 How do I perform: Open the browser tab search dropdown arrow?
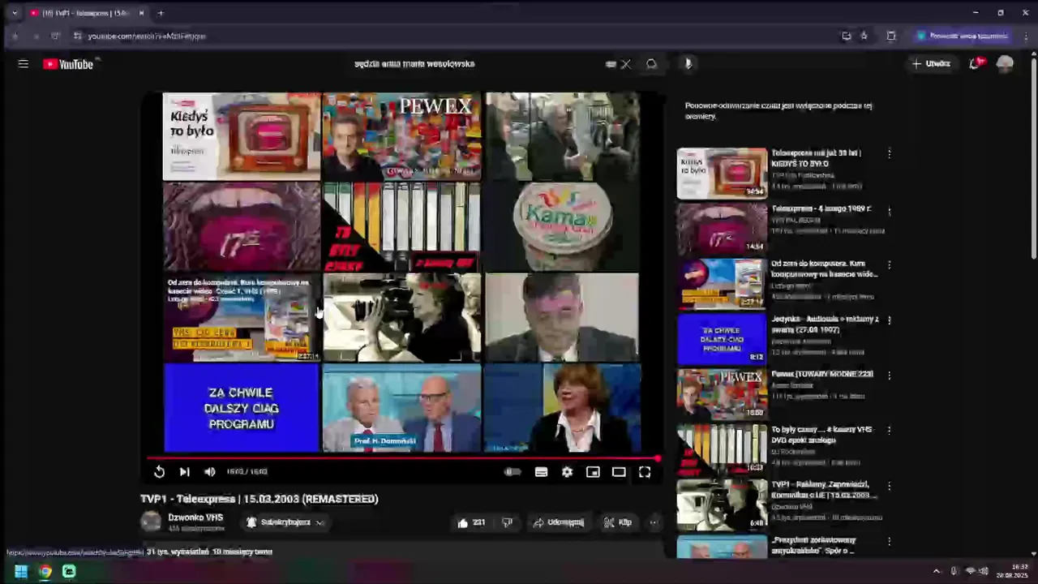[x=14, y=13]
